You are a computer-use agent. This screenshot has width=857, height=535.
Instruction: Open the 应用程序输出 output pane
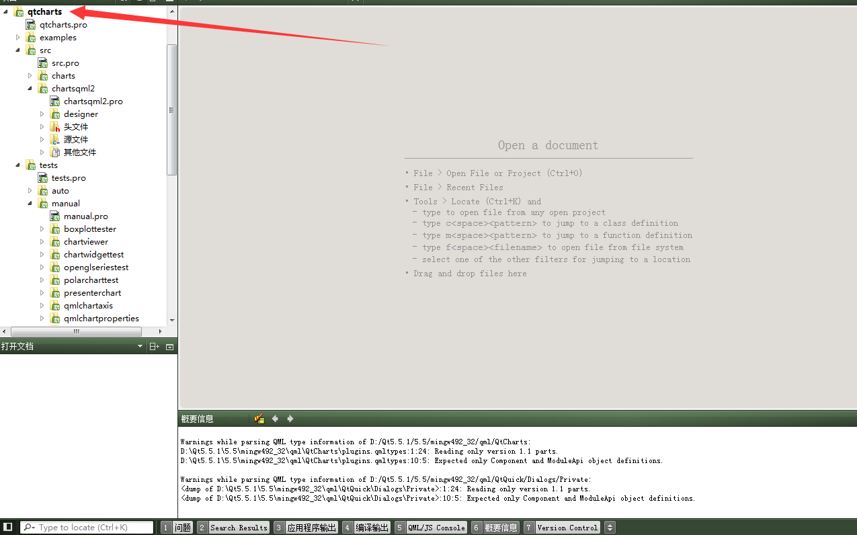coord(306,528)
